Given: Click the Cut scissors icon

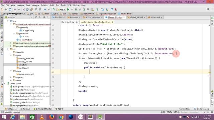Looking at the screenshot, I should 24,9.
